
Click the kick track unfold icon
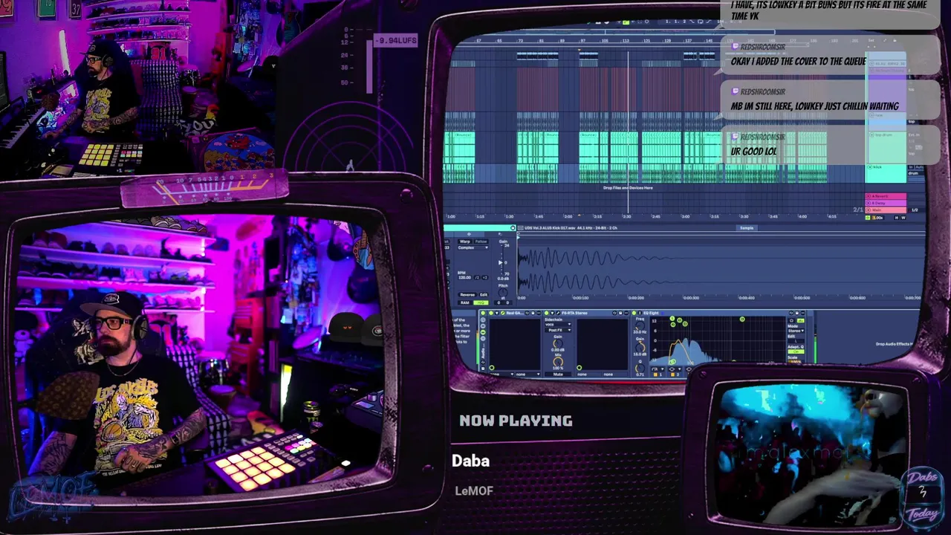[869, 168]
